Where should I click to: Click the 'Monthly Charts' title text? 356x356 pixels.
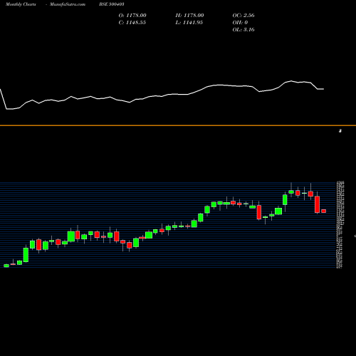21,4
